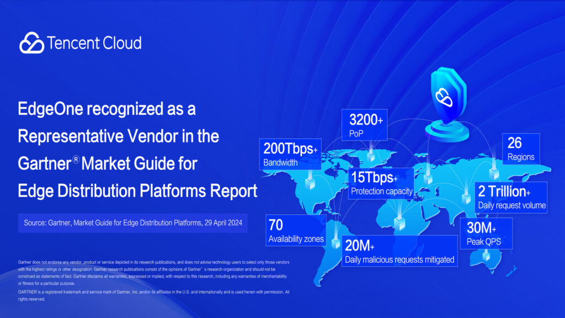Screen dimensions: 565x318
Task: Click the 200Tbps+ Bandwidth stat card
Action: pyautogui.click(x=291, y=153)
